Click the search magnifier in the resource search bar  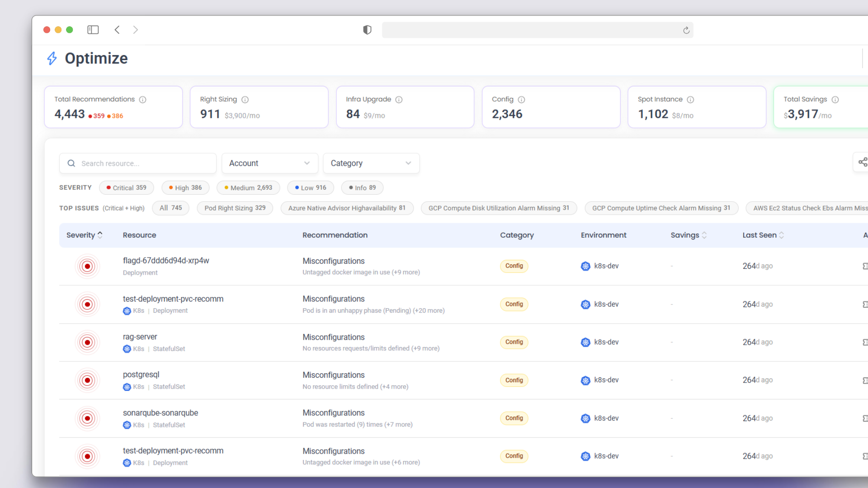(x=71, y=163)
